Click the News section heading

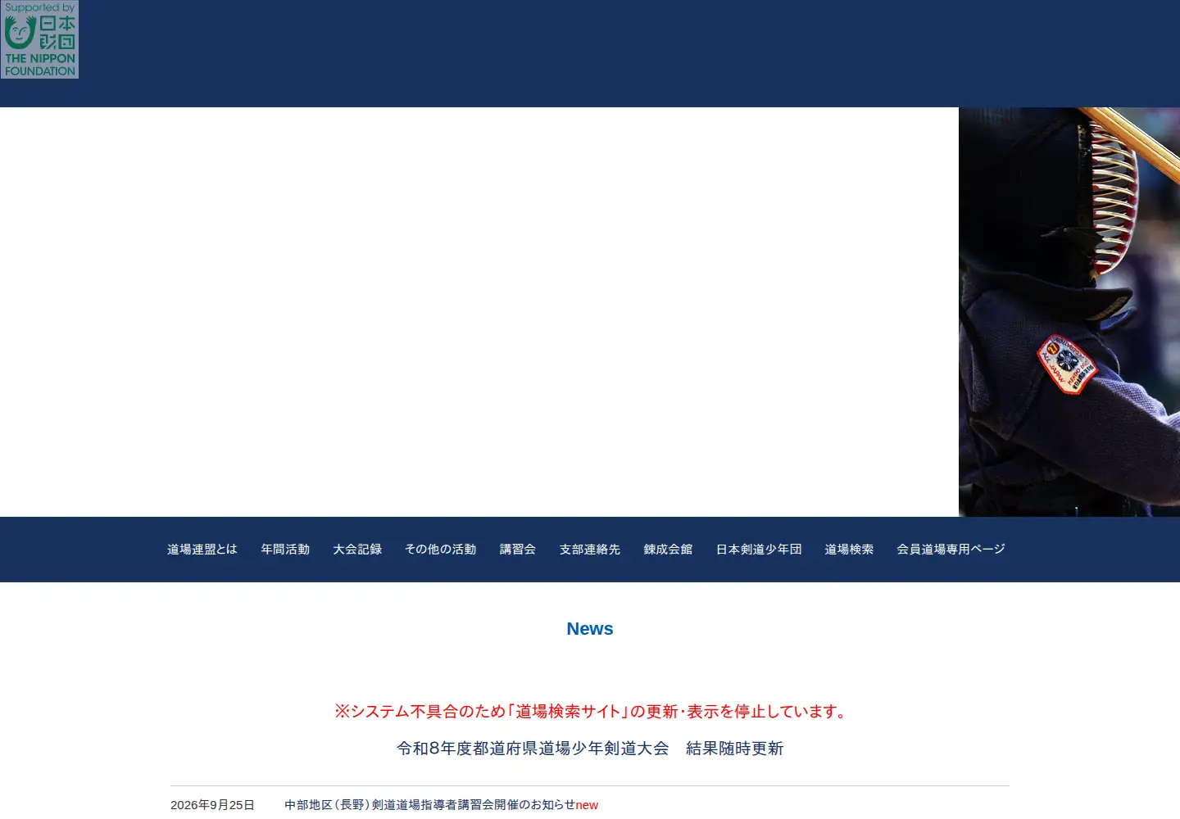(590, 629)
